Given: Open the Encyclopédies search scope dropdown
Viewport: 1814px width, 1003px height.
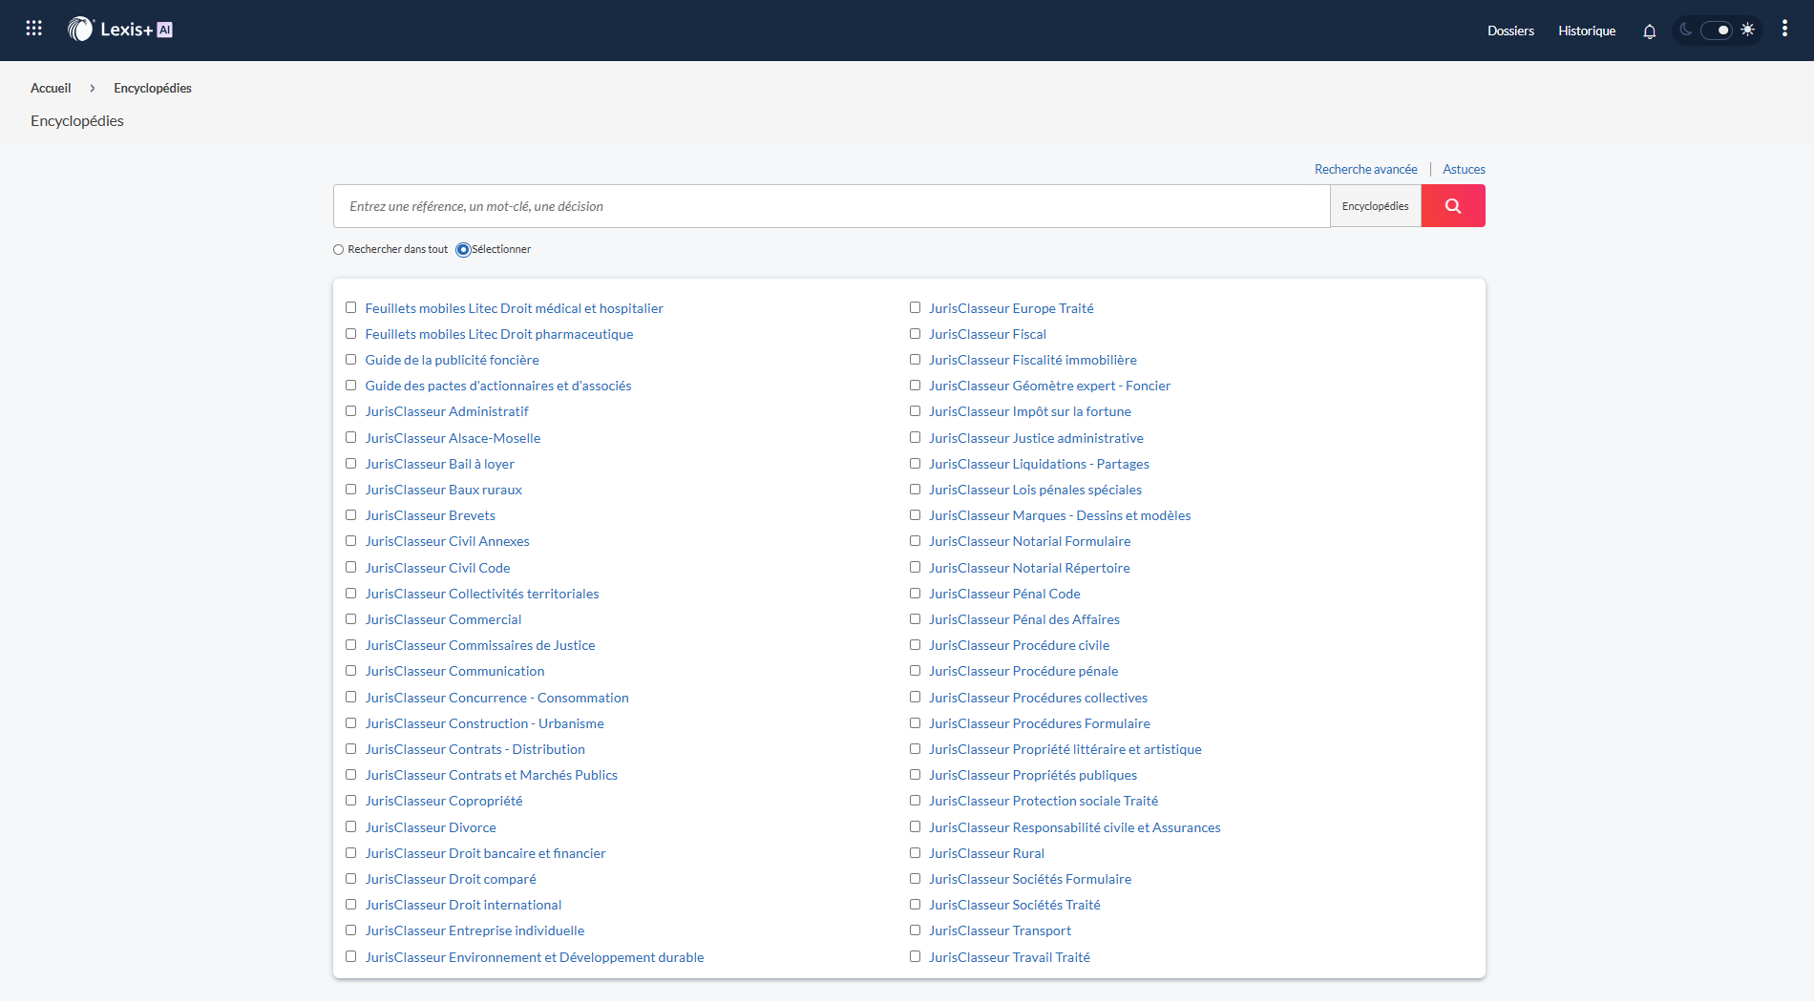Looking at the screenshot, I should click(1375, 206).
